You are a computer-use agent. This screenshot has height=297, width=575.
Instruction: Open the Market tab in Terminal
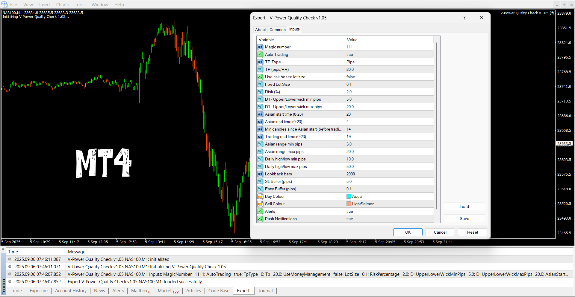click(x=168, y=291)
